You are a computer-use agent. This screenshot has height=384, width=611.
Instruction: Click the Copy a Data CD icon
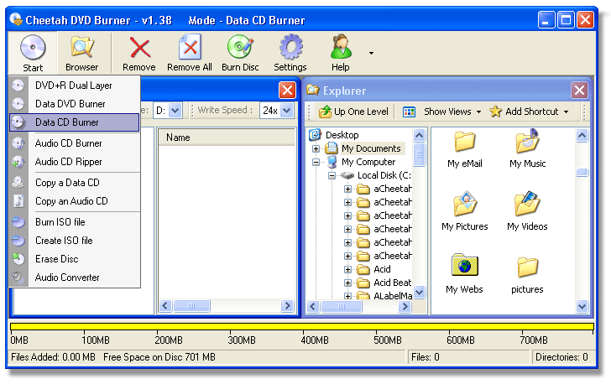click(18, 183)
